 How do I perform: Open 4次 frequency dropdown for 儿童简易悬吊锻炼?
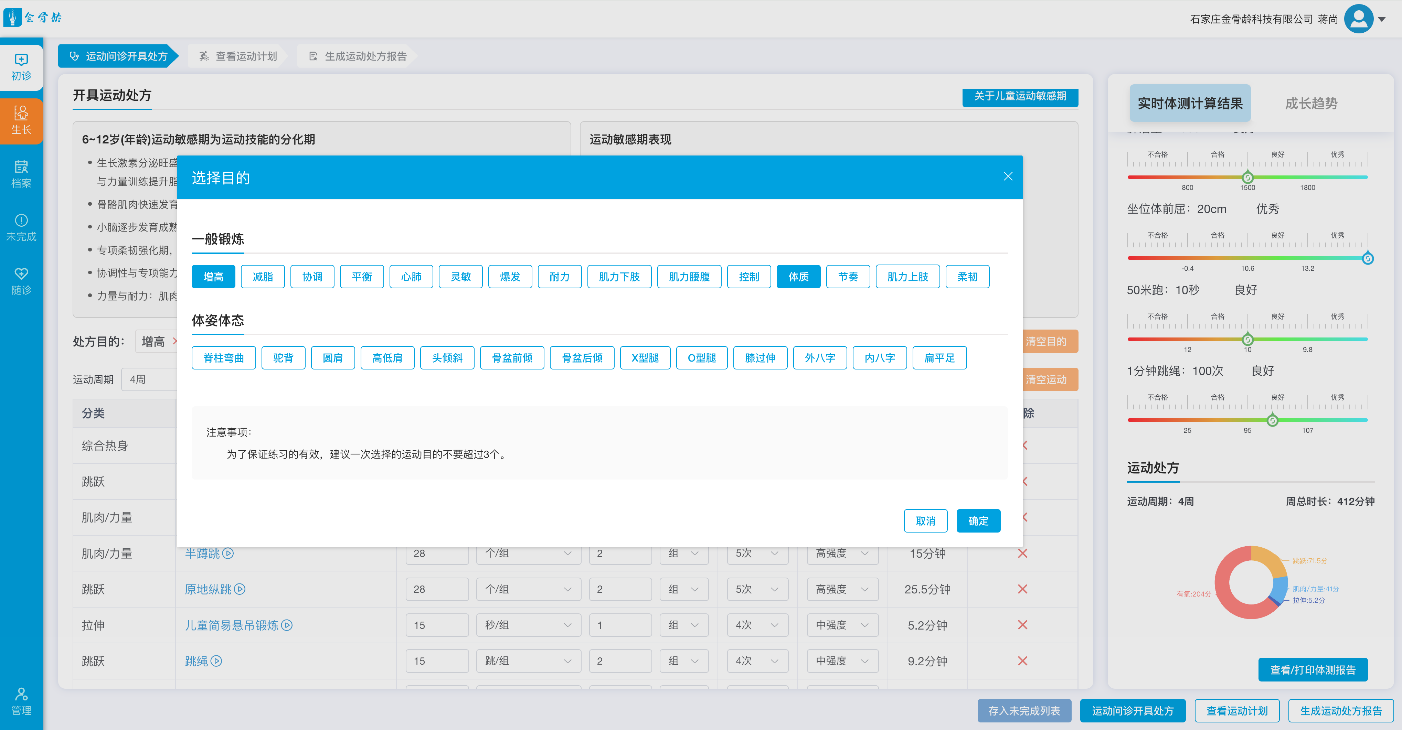point(757,625)
